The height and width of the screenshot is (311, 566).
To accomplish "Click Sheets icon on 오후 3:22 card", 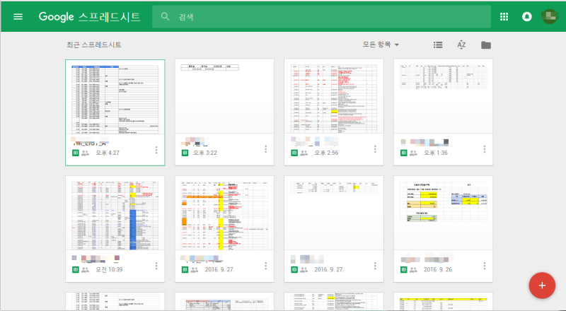I will click(x=185, y=153).
